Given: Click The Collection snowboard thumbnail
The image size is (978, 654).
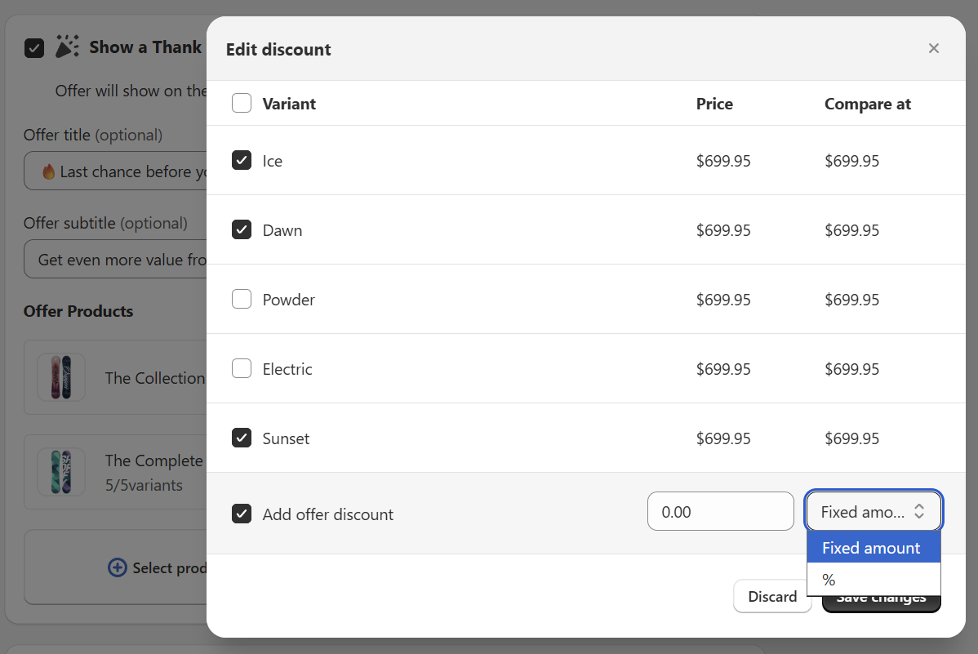Looking at the screenshot, I should pos(61,377).
